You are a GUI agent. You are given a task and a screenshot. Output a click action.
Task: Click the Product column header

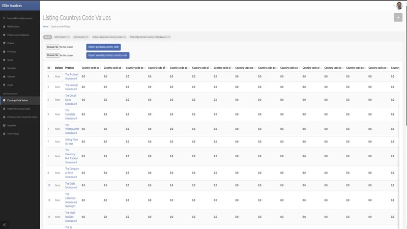[69, 68]
